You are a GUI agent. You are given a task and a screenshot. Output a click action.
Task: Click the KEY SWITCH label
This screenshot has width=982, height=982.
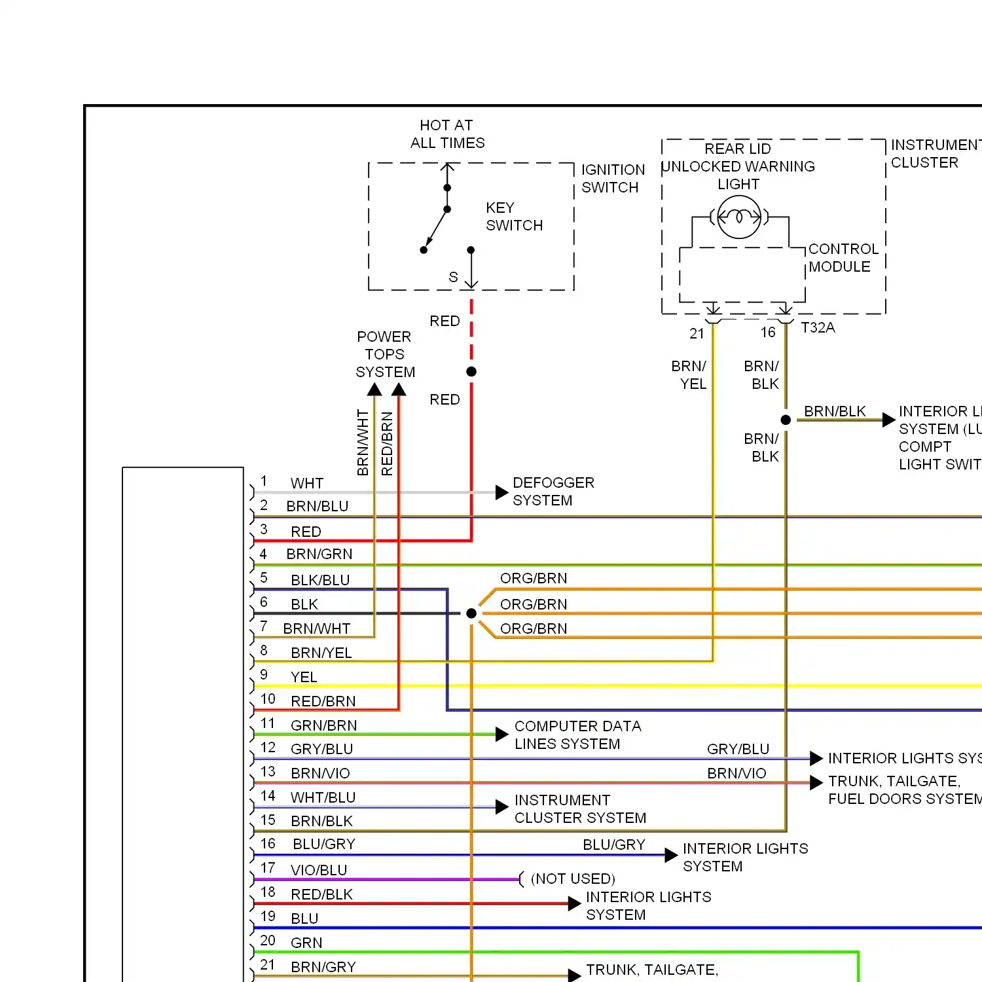pos(515,217)
